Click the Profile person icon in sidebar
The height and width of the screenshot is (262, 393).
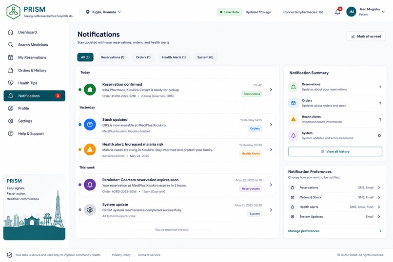(11, 108)
